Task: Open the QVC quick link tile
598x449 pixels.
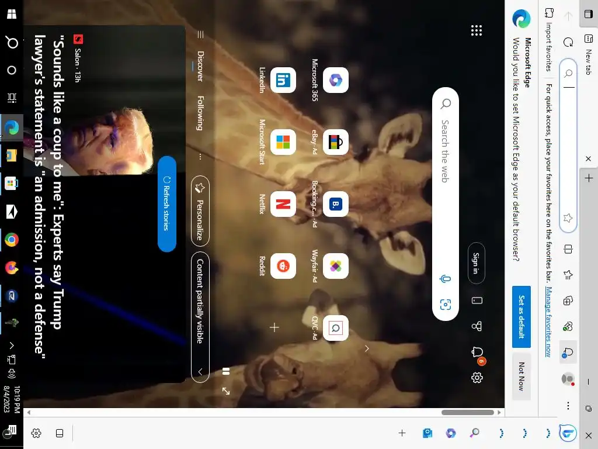Action: [x=336, y=327]
